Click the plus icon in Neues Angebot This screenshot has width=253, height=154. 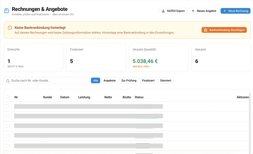tap(193, 11)
